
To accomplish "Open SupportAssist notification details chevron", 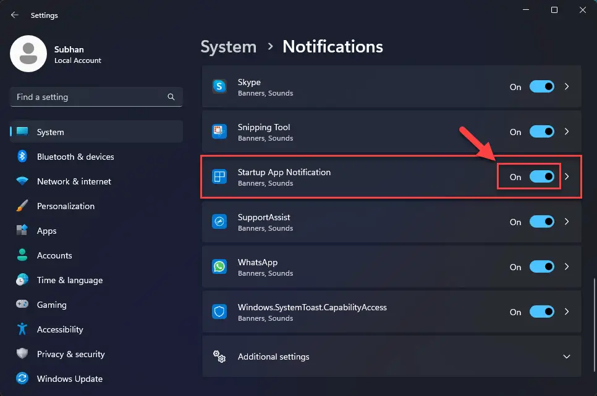I will click(567, 221).
